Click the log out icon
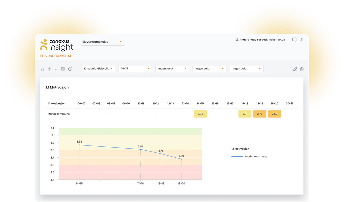This screenshot has height=202, width=345. coord(302,40)
